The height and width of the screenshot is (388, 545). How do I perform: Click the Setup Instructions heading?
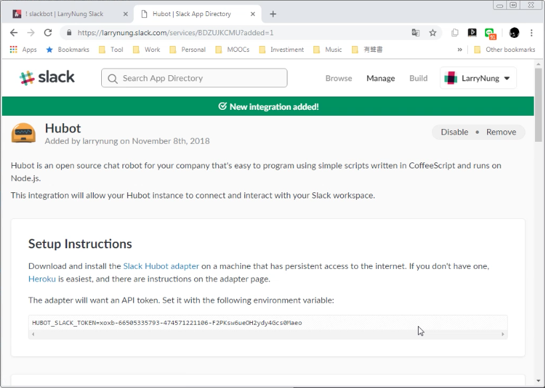point(80,244)
